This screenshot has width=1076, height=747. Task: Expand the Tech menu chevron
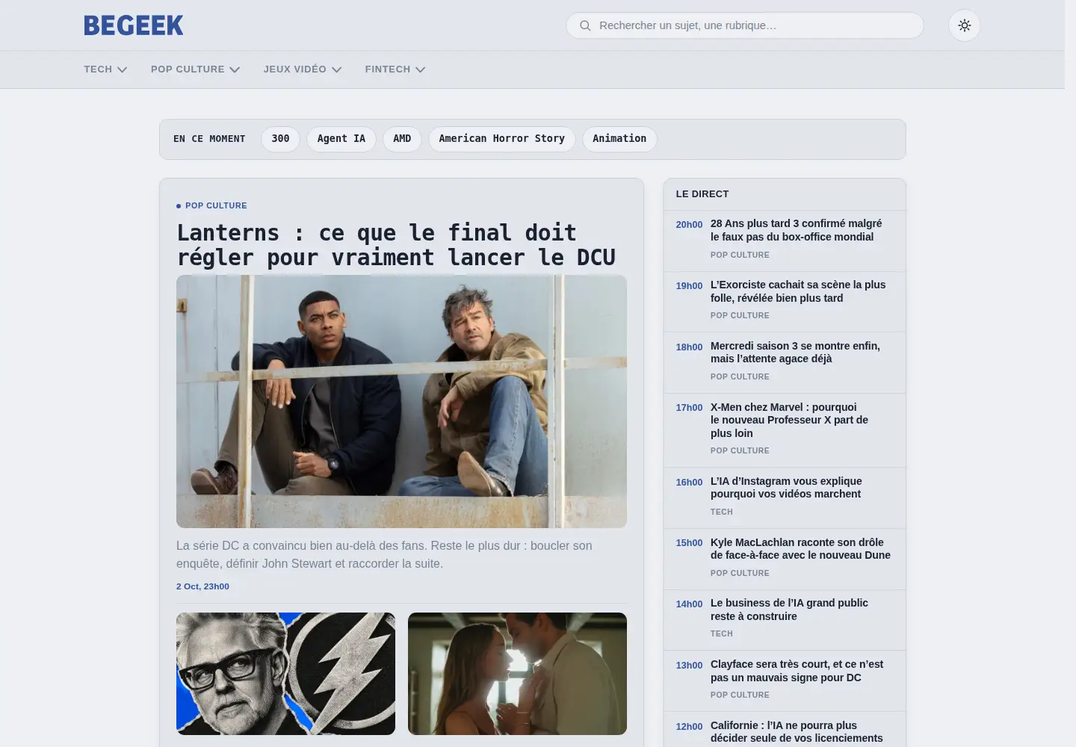[x=123, y=69]
